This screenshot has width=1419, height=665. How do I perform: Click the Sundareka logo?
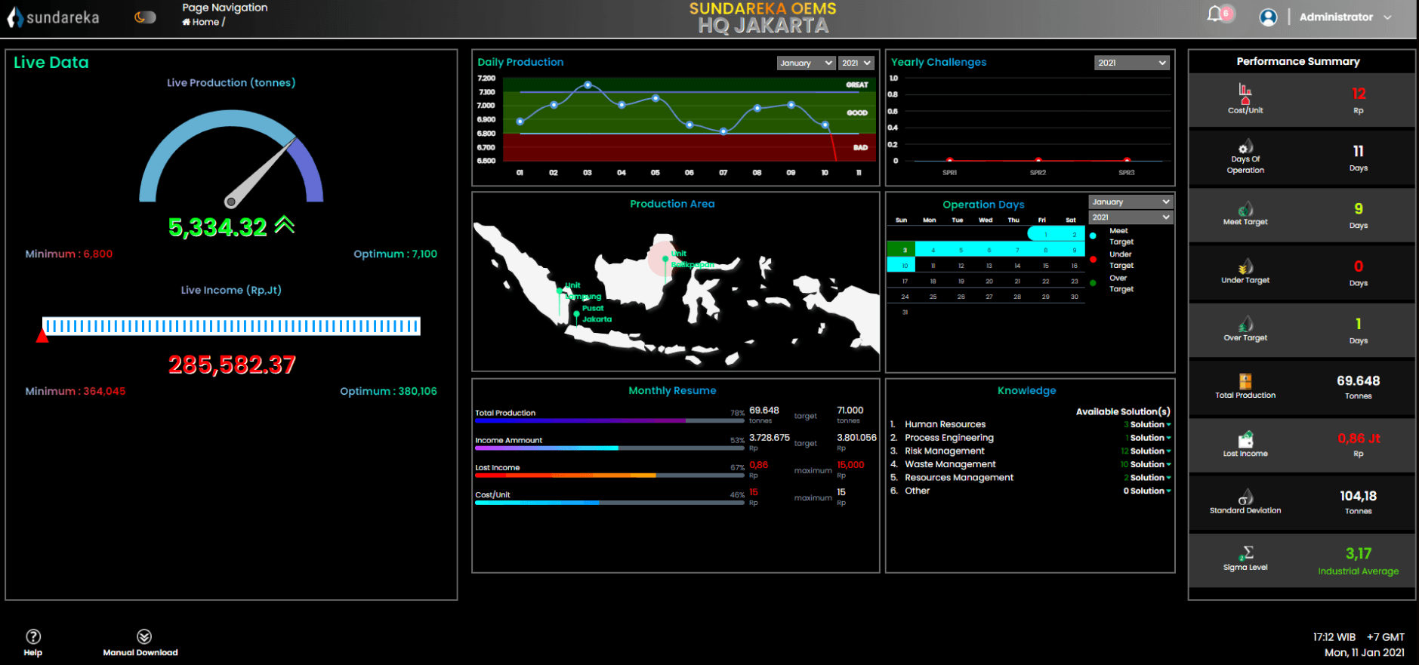pos(53,17)
